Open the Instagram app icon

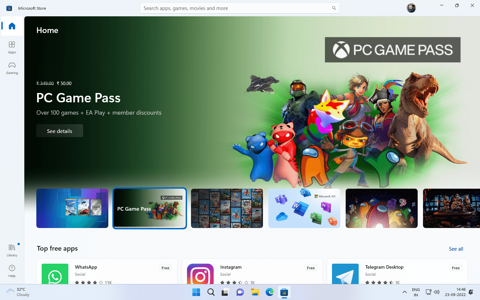pos(200,274)
